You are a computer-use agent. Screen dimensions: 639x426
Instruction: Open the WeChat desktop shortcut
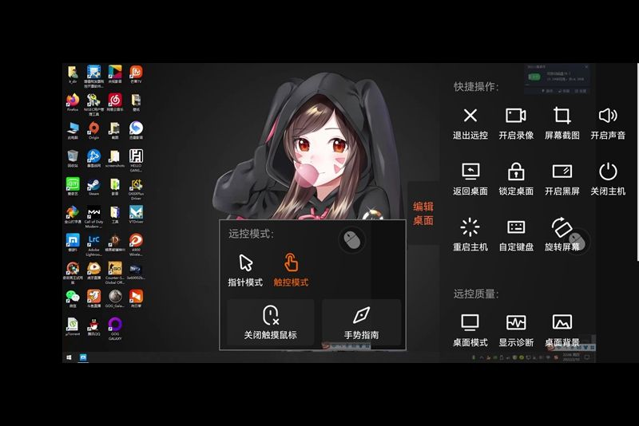coord(73,298)
